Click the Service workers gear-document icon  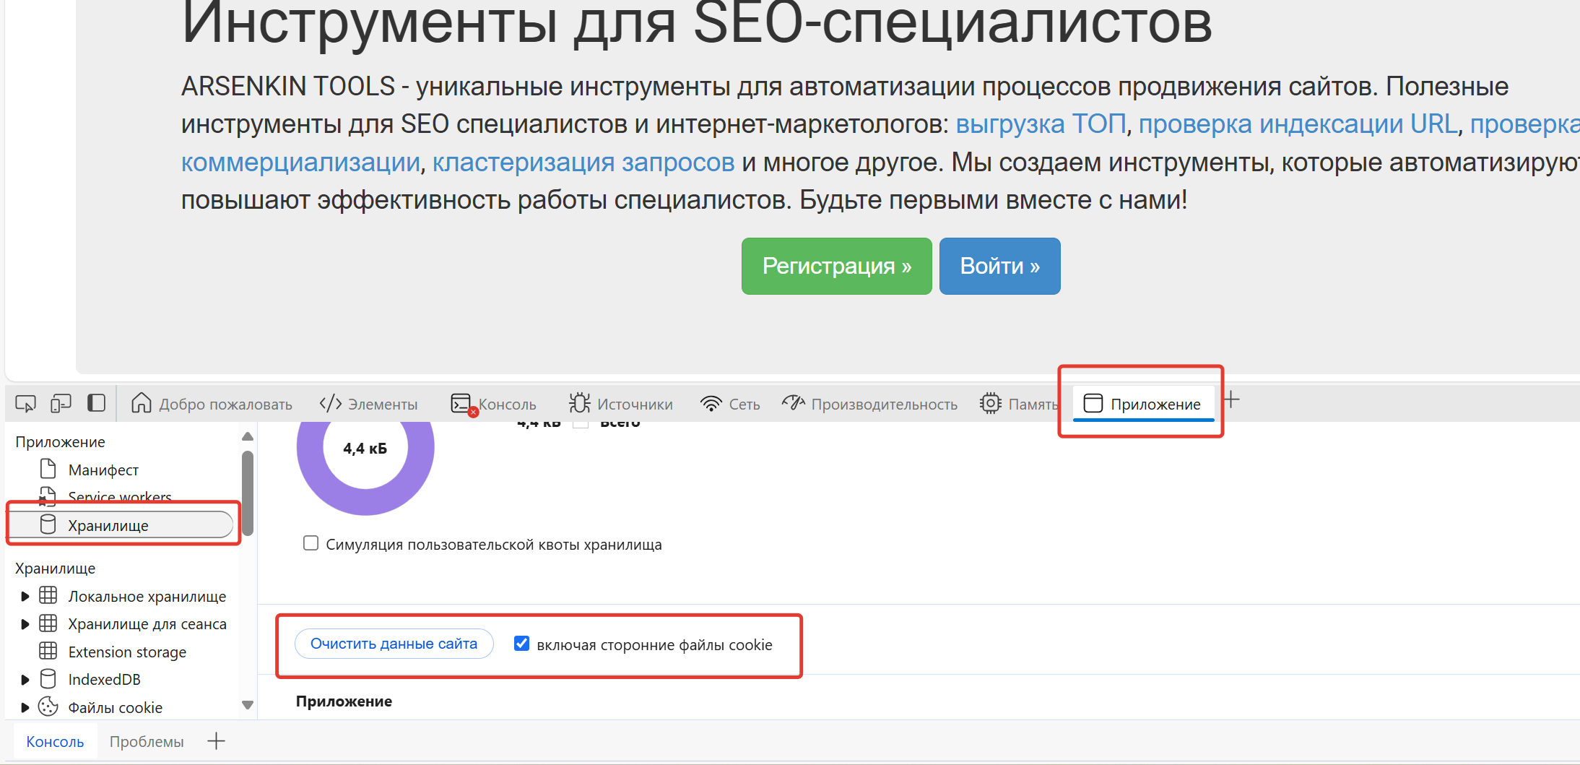pyautogui.click(x=48, y=496)
